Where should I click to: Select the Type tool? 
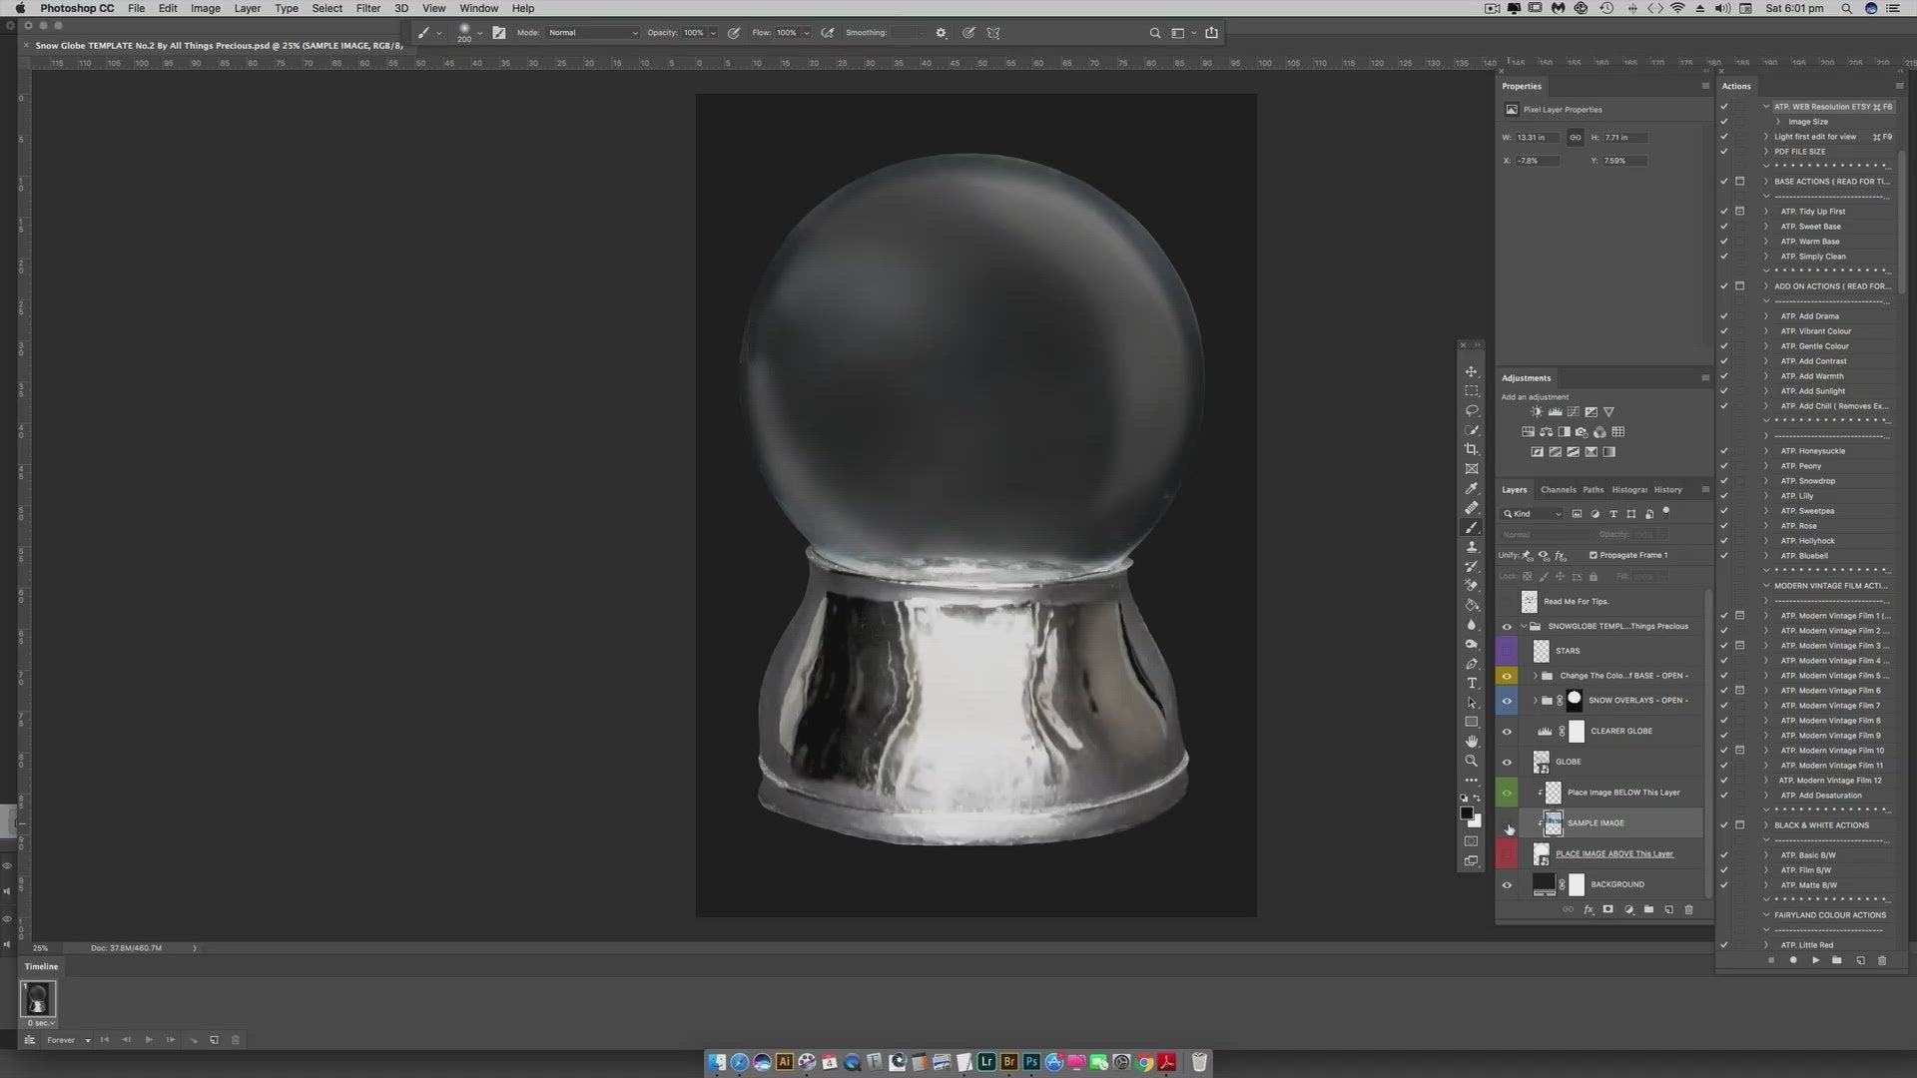point(1471,683)
